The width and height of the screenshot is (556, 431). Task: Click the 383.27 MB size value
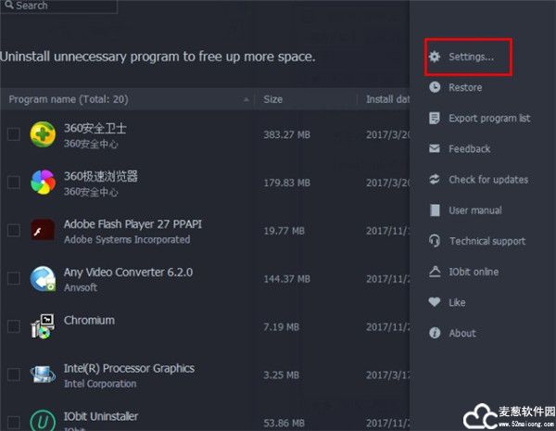[286, 134]
